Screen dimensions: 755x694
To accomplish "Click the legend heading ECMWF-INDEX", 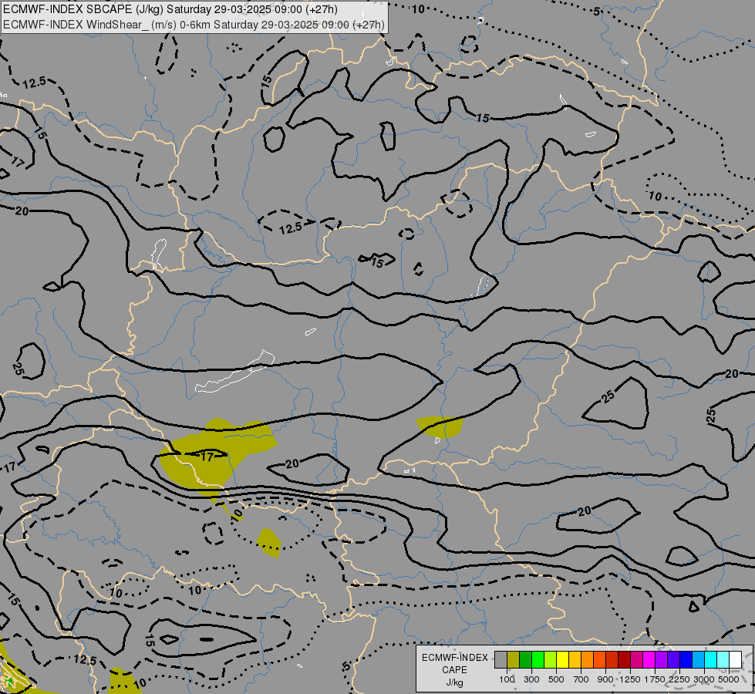I will [x=455, y=658].
